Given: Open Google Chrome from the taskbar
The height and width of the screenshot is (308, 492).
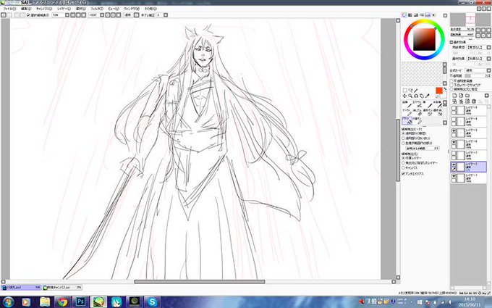Looking at the screenshot, I should (x=62, y=302).
